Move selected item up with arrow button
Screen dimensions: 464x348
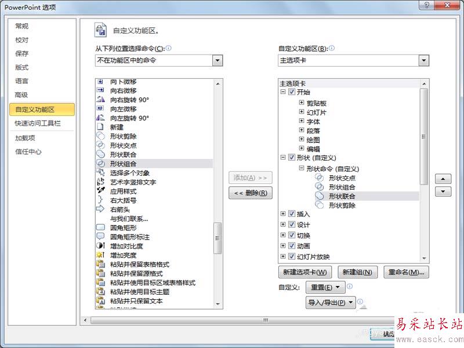[443, 179]
